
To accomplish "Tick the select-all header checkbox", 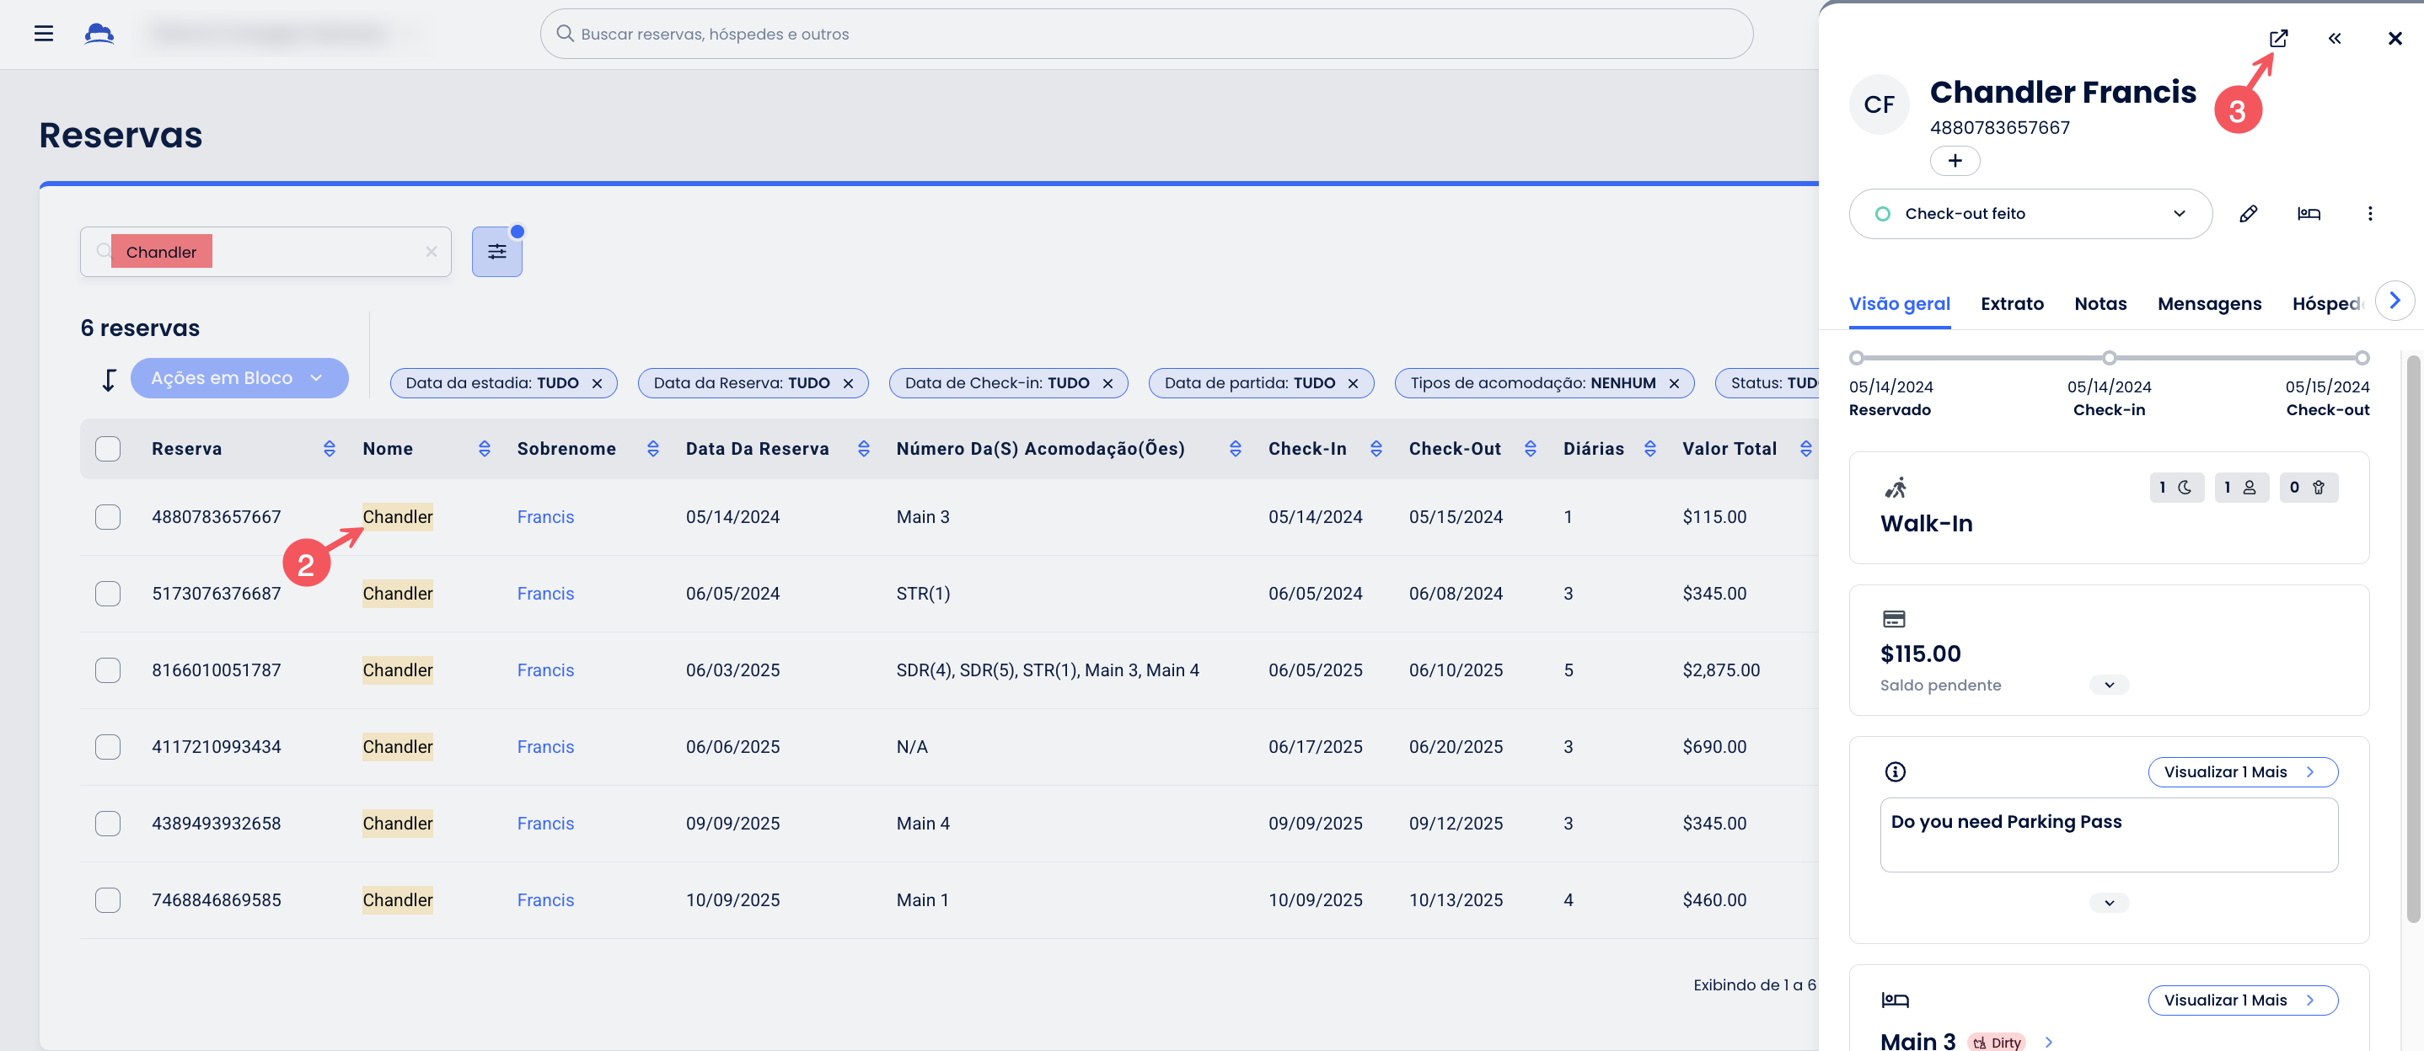I will coord(108,450).
